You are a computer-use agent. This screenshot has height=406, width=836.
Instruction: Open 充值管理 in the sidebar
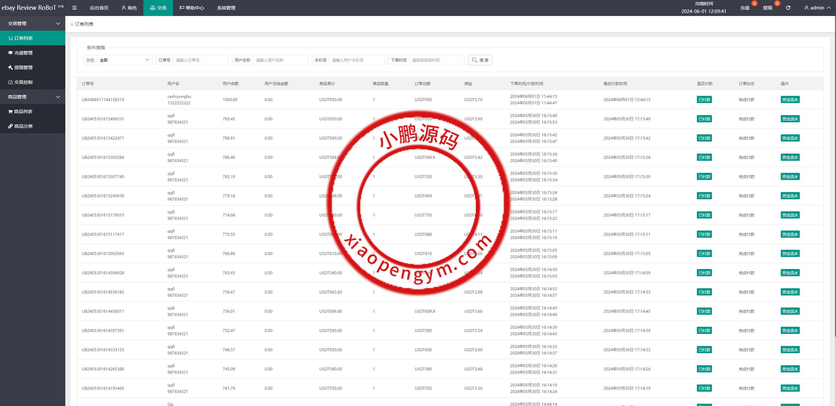coord(24,53)
